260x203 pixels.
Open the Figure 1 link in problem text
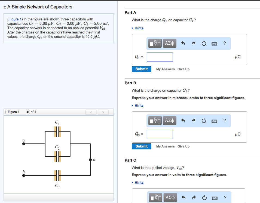[15, 19]
